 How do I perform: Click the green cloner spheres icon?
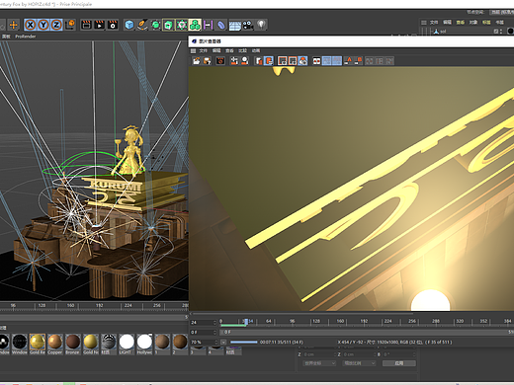[195, 25]
